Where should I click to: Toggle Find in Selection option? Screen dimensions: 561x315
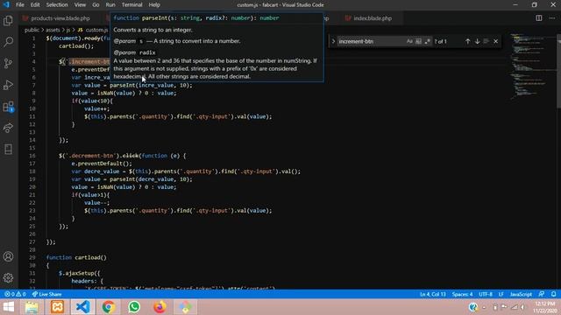pyautogui.click(x=486, y=41)
